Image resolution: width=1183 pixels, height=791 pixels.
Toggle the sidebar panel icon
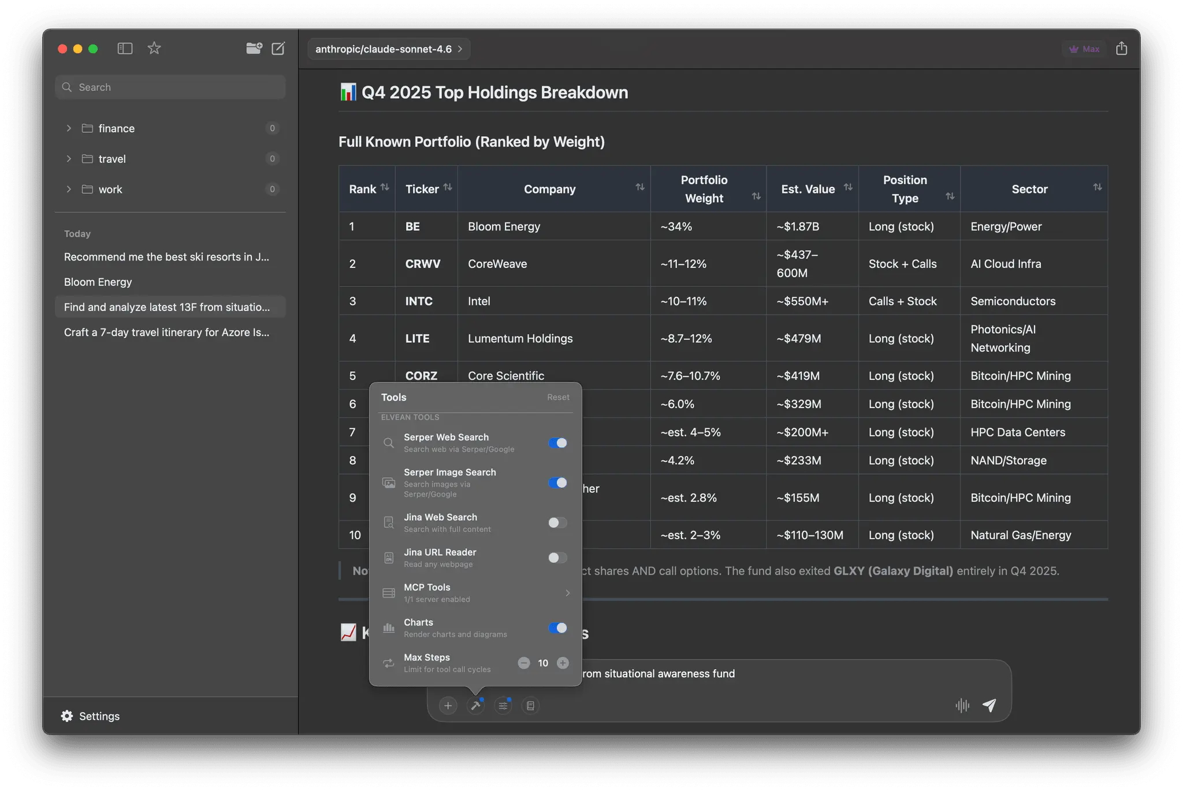[x=125, y=48]
